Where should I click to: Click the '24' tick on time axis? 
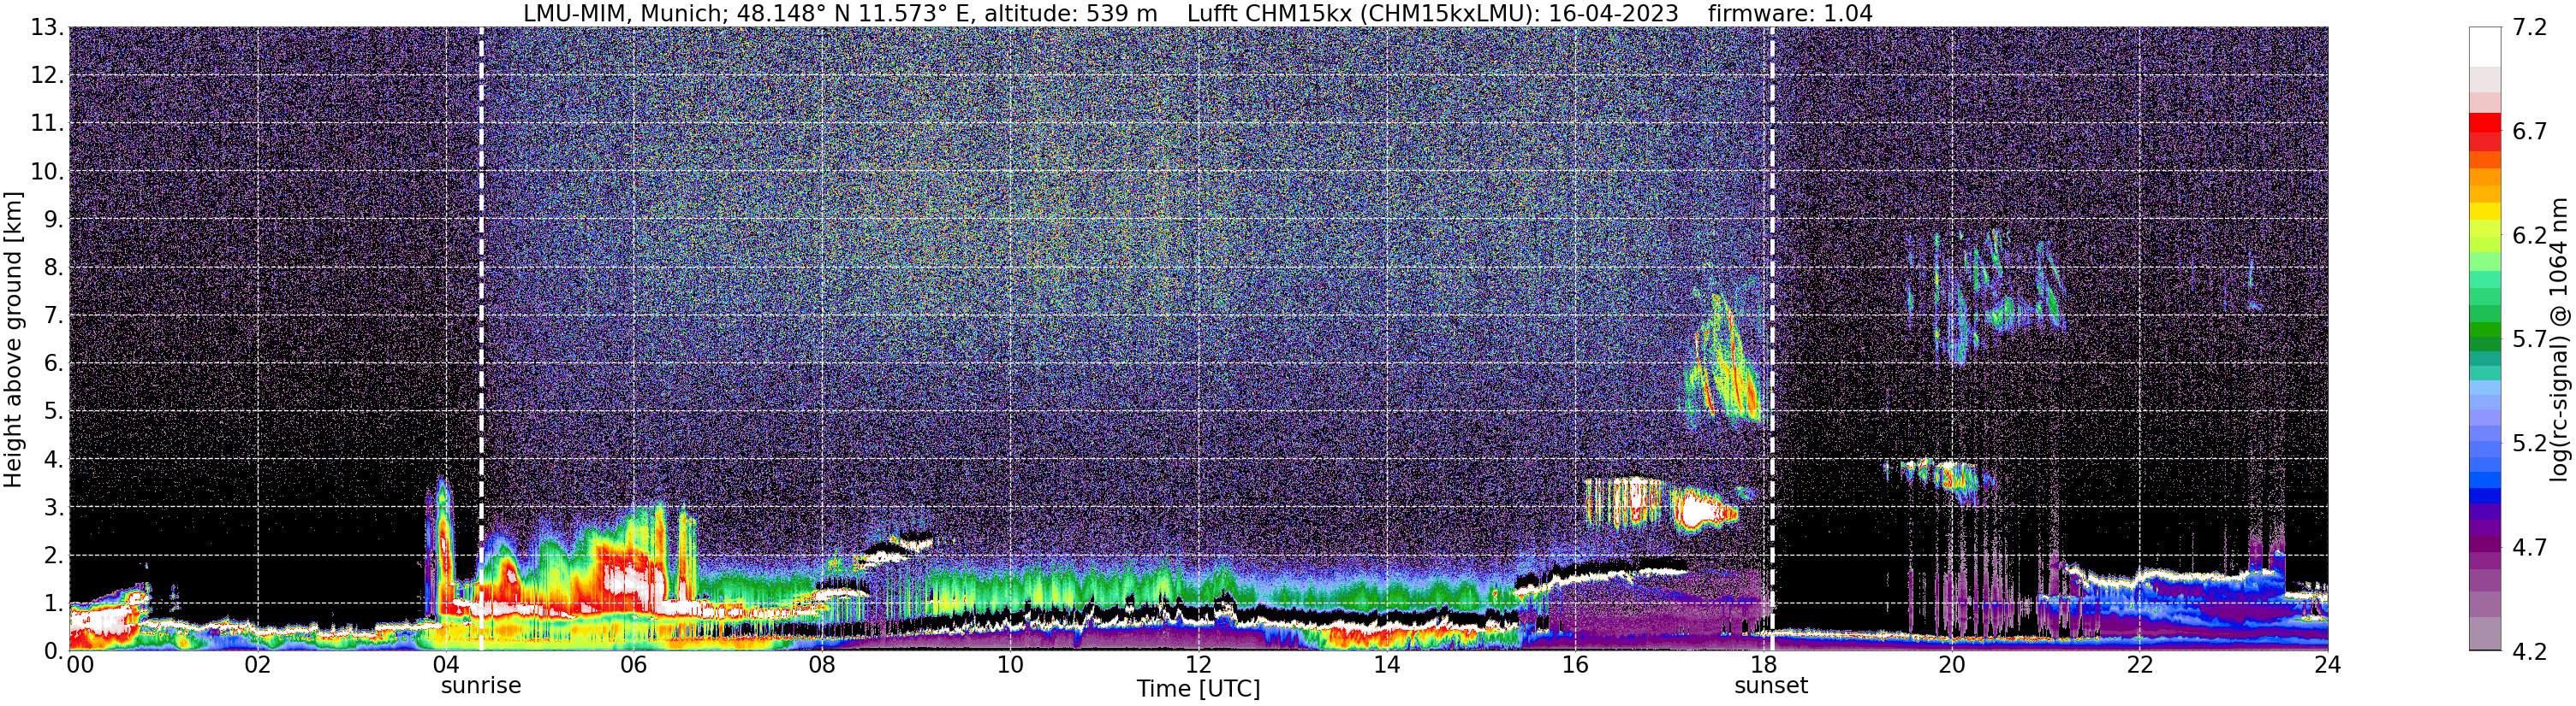pyautogui.click(x=2328, y=665)
